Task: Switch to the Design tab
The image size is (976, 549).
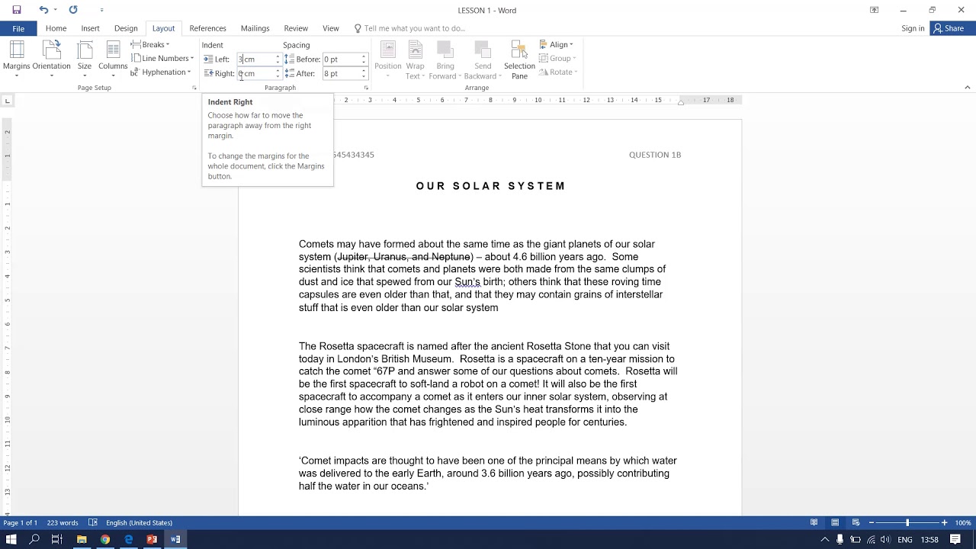Action: click(x=126, y=28)
